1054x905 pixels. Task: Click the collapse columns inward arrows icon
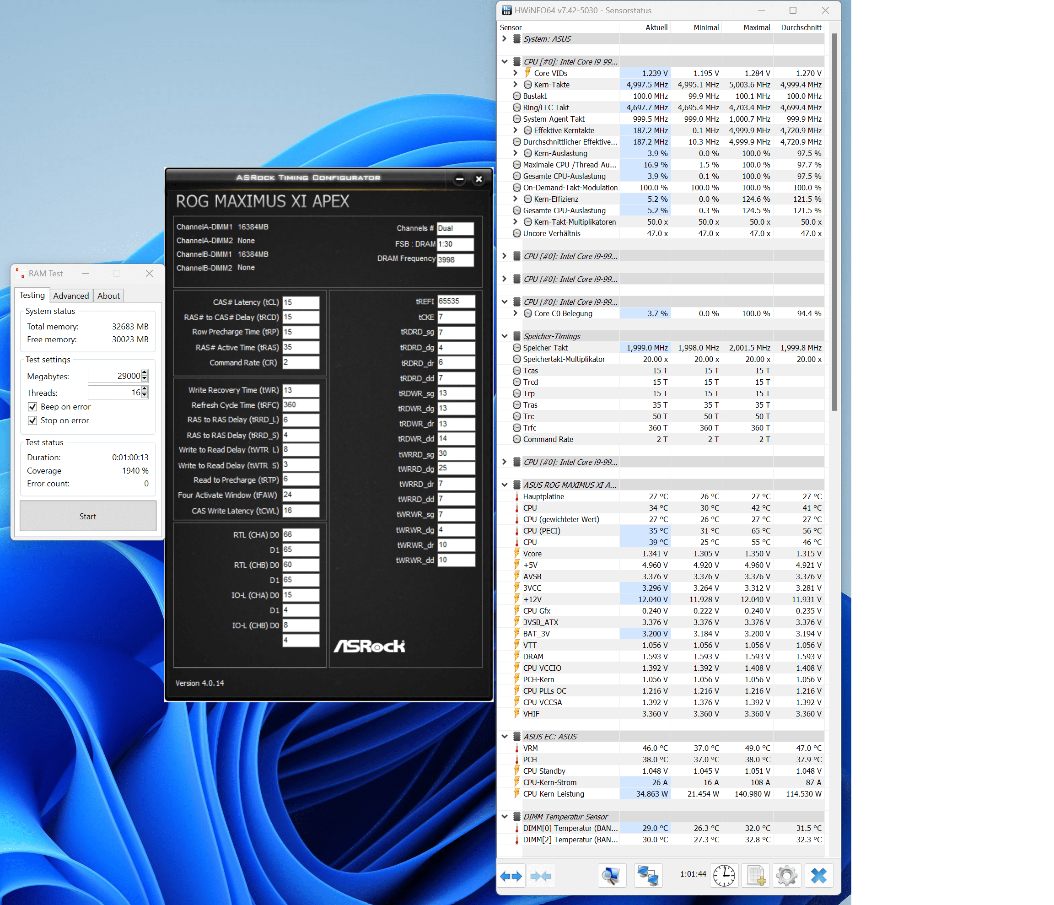[x=540, y=876]
